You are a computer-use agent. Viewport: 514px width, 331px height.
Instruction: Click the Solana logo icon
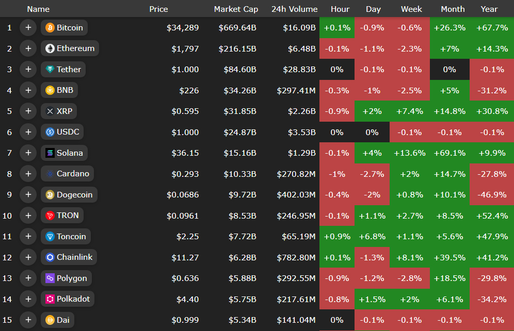pyautogui.click(x=50, y=153)
